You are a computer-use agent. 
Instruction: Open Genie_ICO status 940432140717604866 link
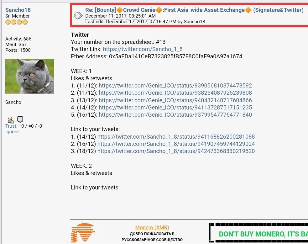175,100
